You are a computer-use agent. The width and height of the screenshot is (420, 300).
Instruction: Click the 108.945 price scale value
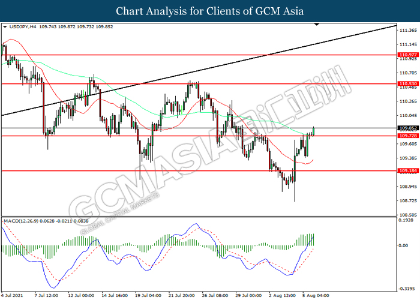tap(408, 187)
